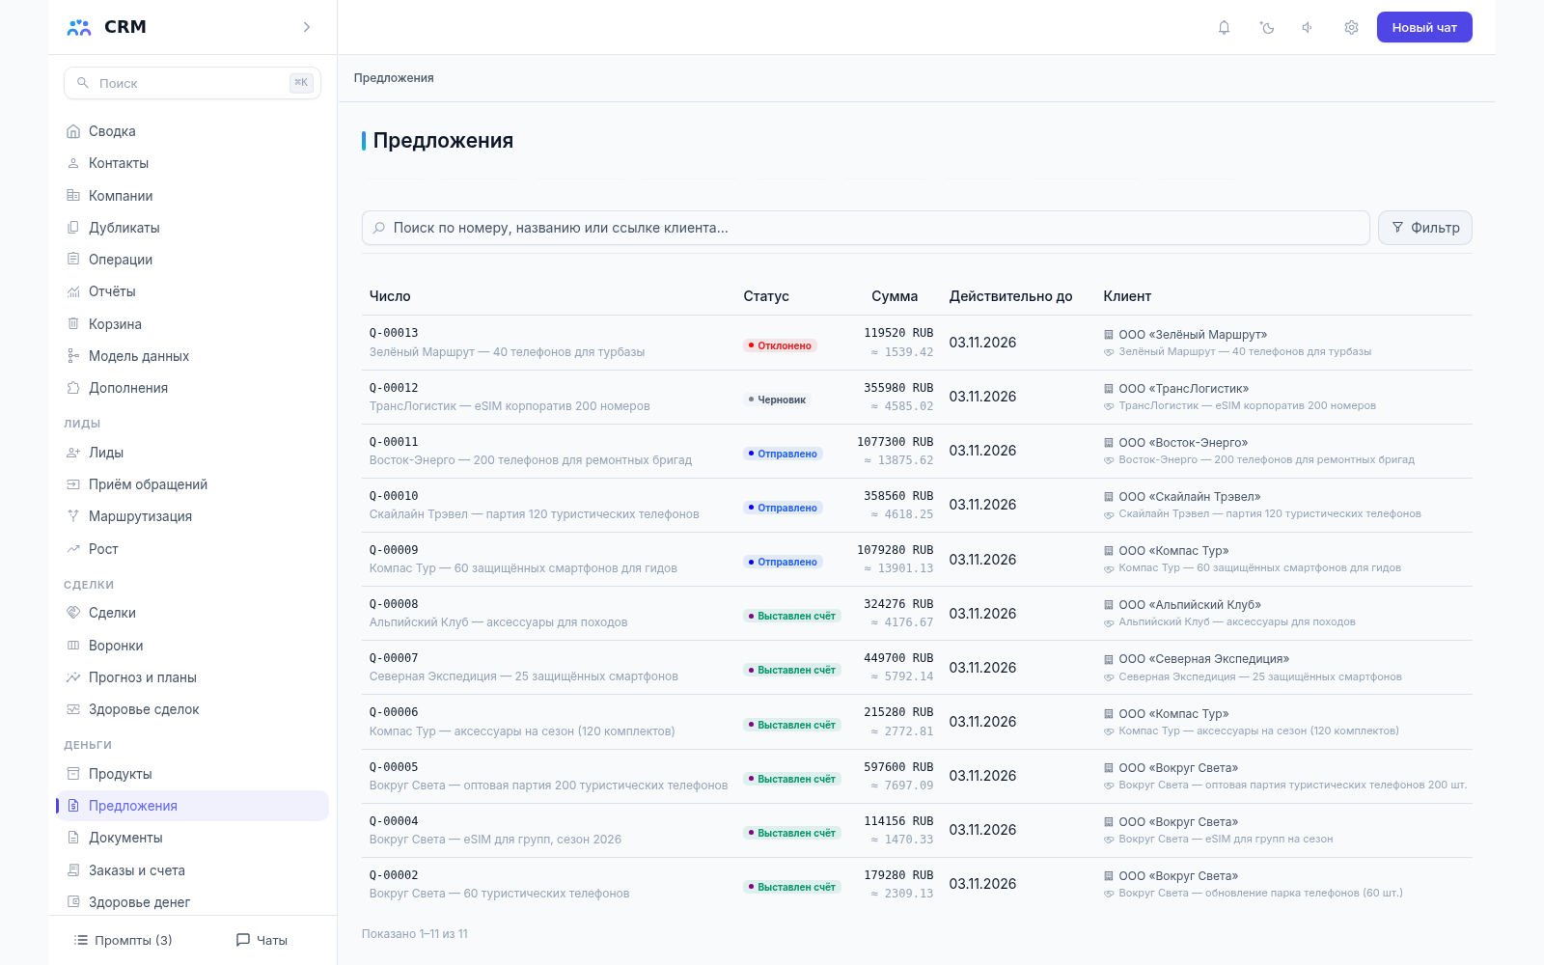Image resolution: width=1544 pixels, height=965 pixels.
Task: Open notifications bell icon
Action: click(x=1224, y=27)
